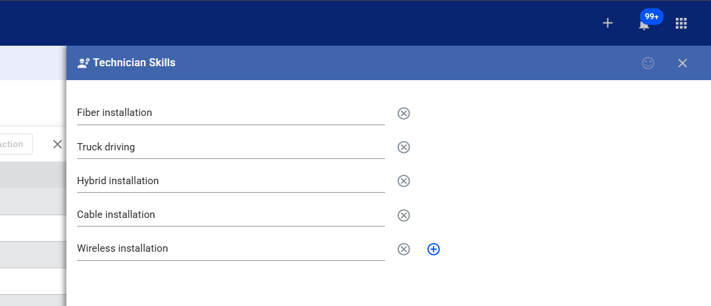Edit the Cable installation text field
Screen dimensions: 711x306
230,215
